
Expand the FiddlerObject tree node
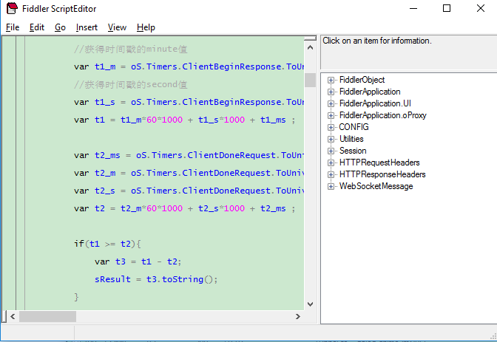pyautogui.click(x=331, y=80)
